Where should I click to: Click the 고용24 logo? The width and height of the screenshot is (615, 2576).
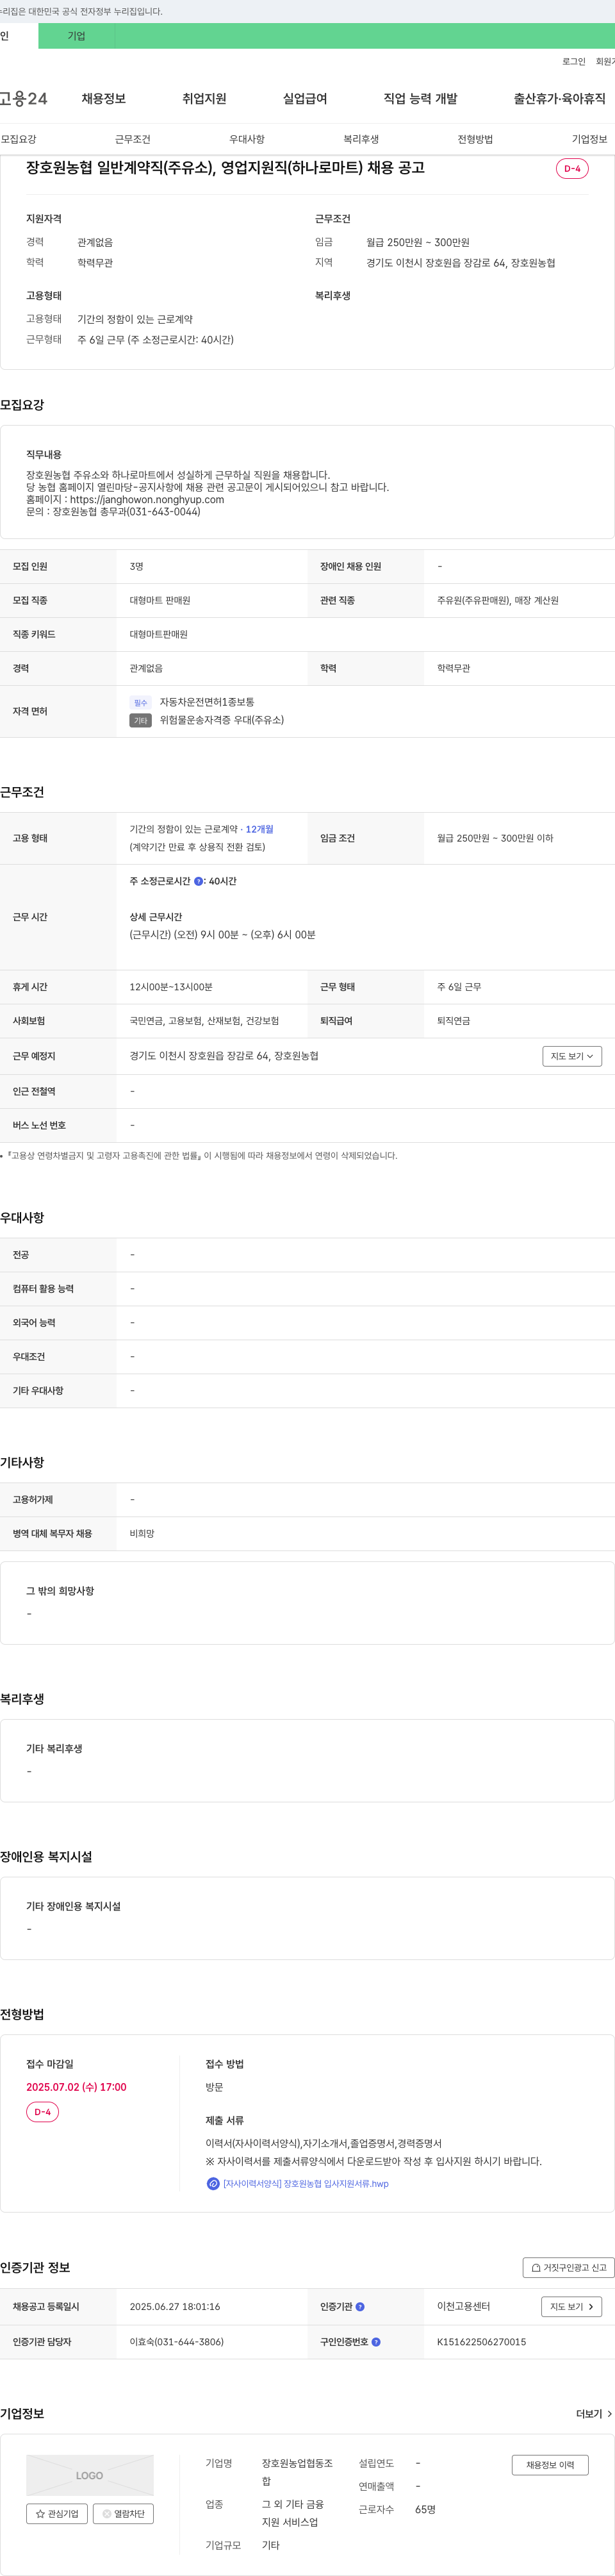[23, 99]
